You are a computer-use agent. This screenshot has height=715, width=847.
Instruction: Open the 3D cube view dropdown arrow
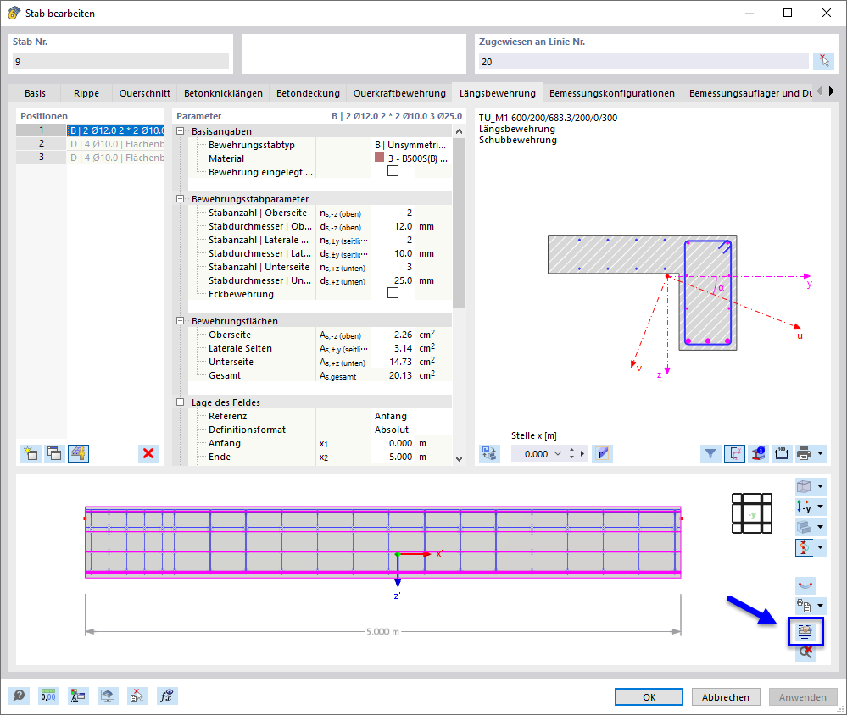821,486
